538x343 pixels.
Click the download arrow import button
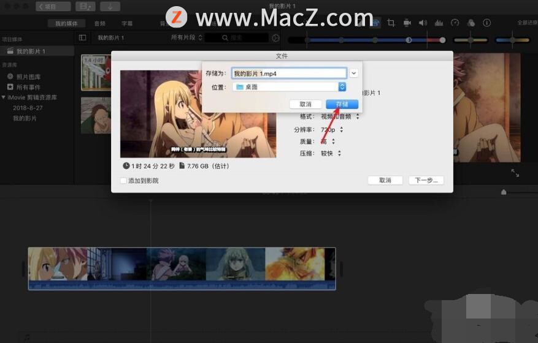click(x=110, y=6)
